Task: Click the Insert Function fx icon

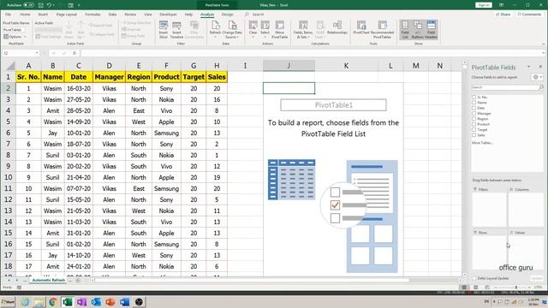Action: 74,53
